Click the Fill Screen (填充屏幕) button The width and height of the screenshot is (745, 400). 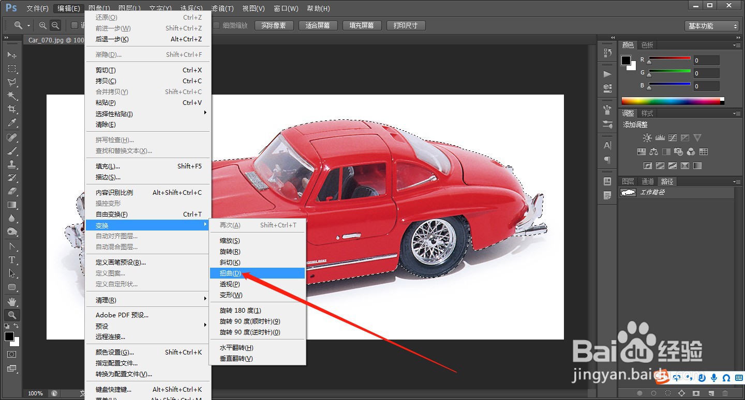362,25
